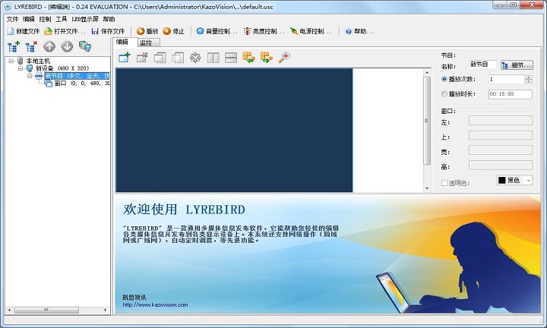Switch to the 监控 tab

(x=146, y=43)
